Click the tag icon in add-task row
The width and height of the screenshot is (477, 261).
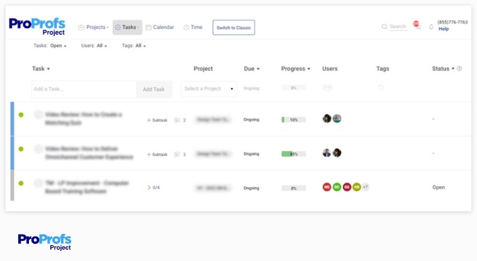pos(381,87)
